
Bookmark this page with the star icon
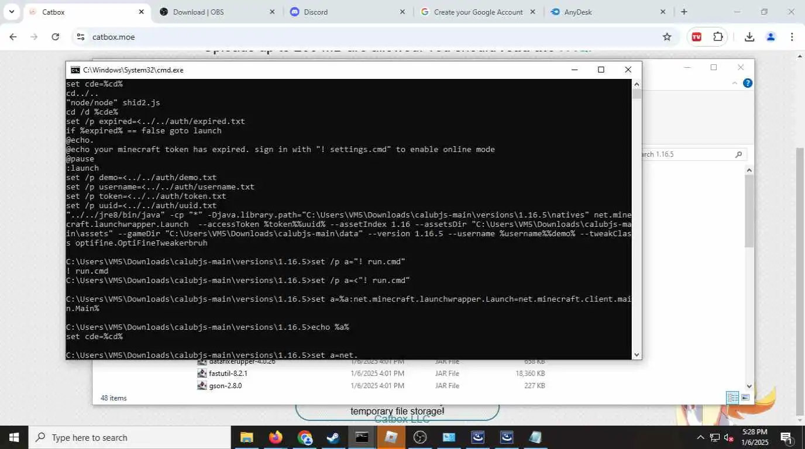[667, 37]
